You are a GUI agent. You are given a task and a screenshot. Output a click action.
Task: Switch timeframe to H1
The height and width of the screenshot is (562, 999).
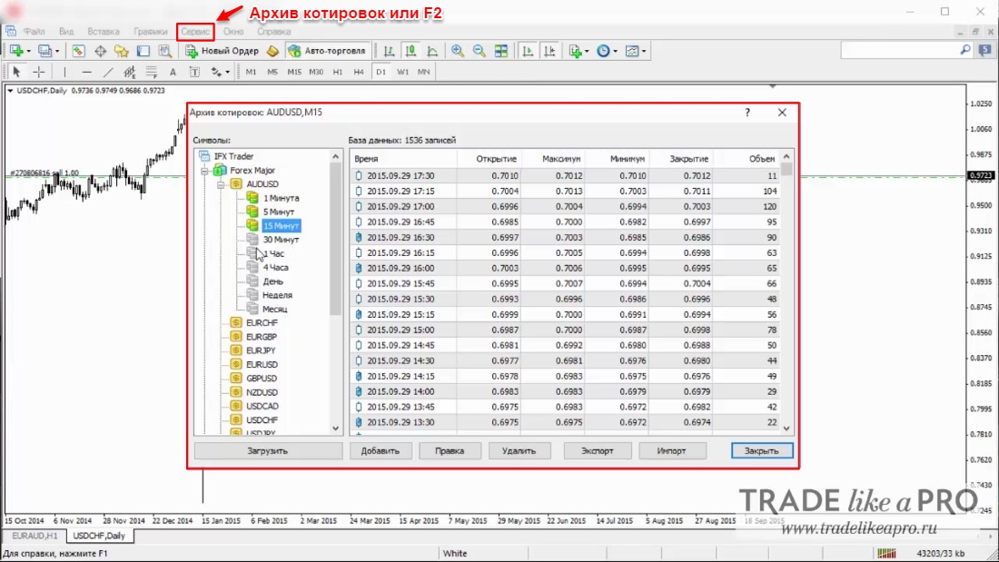(x=338, y=72)
